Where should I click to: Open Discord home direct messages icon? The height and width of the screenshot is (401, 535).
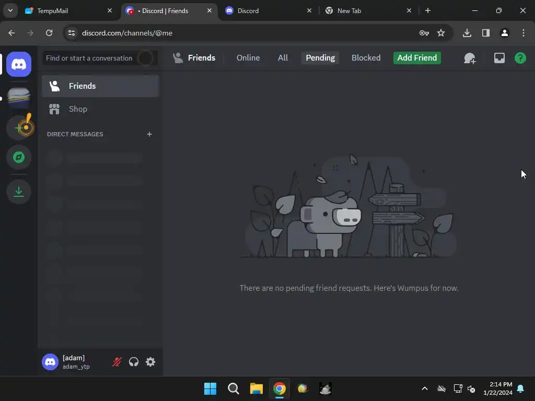coord(19,64)
